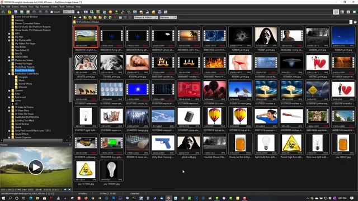The width and height of the screenshot is (358, 201).
Task: Open the Create menu
Action: pyautogui.click(x=54, y=7)
